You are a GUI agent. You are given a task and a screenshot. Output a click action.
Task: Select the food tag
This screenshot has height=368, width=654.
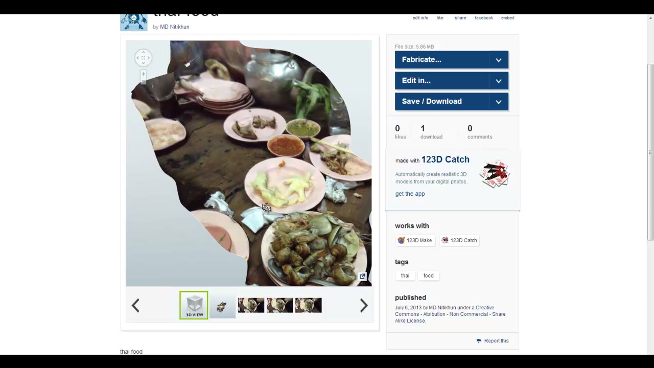point(428,275)
